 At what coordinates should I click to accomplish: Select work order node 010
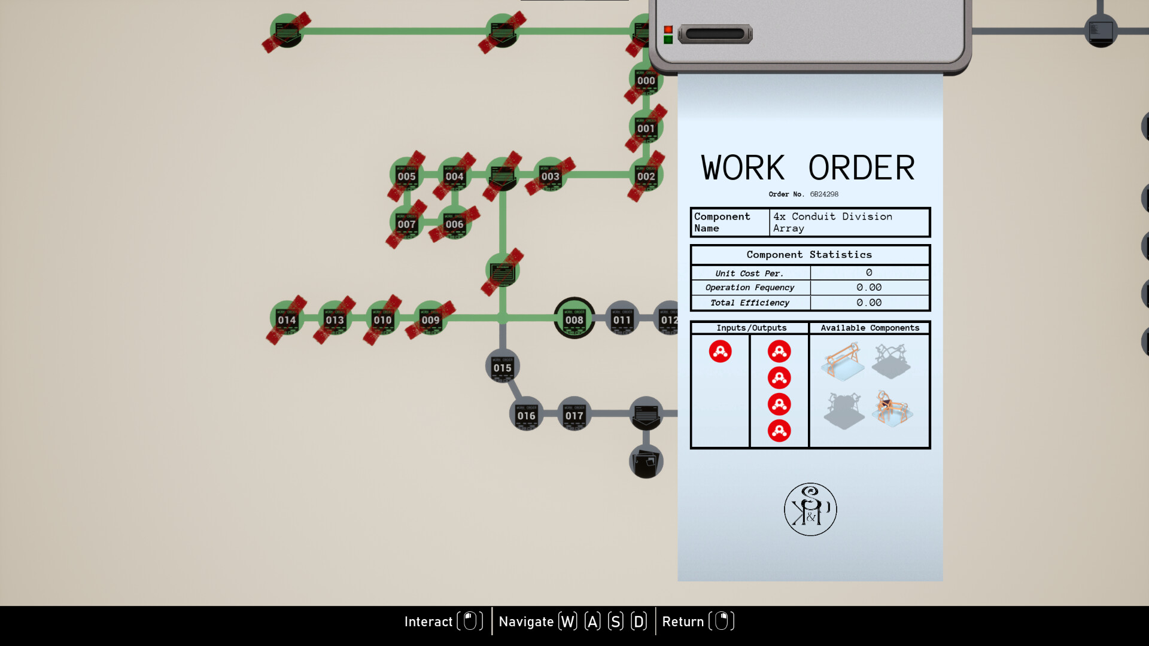point(382,318)
